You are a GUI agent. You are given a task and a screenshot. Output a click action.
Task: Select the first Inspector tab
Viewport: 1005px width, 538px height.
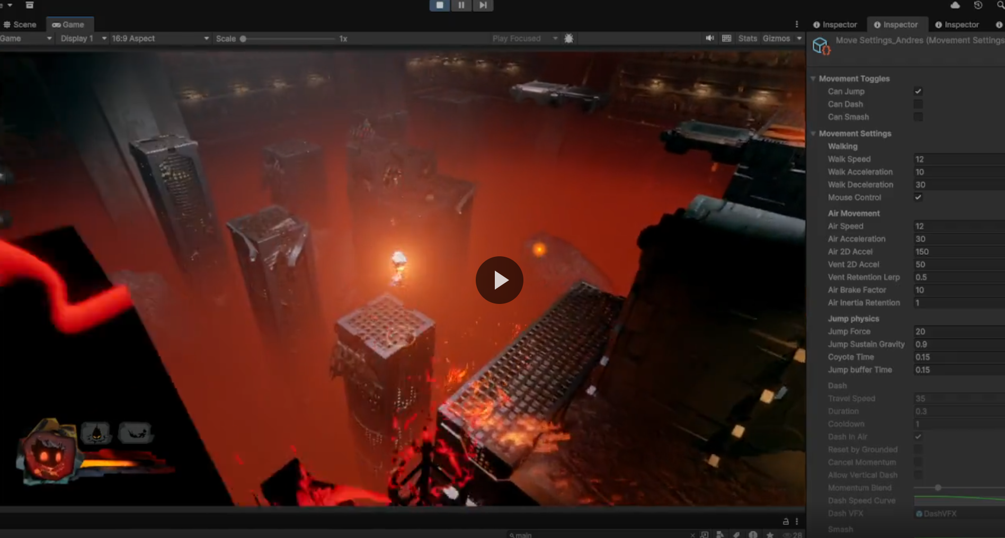click(835, 24)
